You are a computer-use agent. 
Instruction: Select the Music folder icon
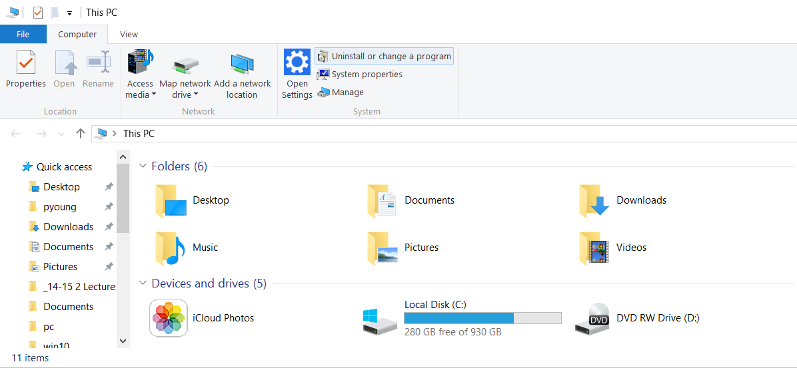point(171,248)
